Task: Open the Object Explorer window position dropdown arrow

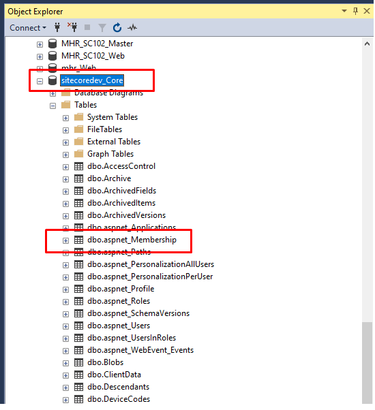Action: coord(344,11)
